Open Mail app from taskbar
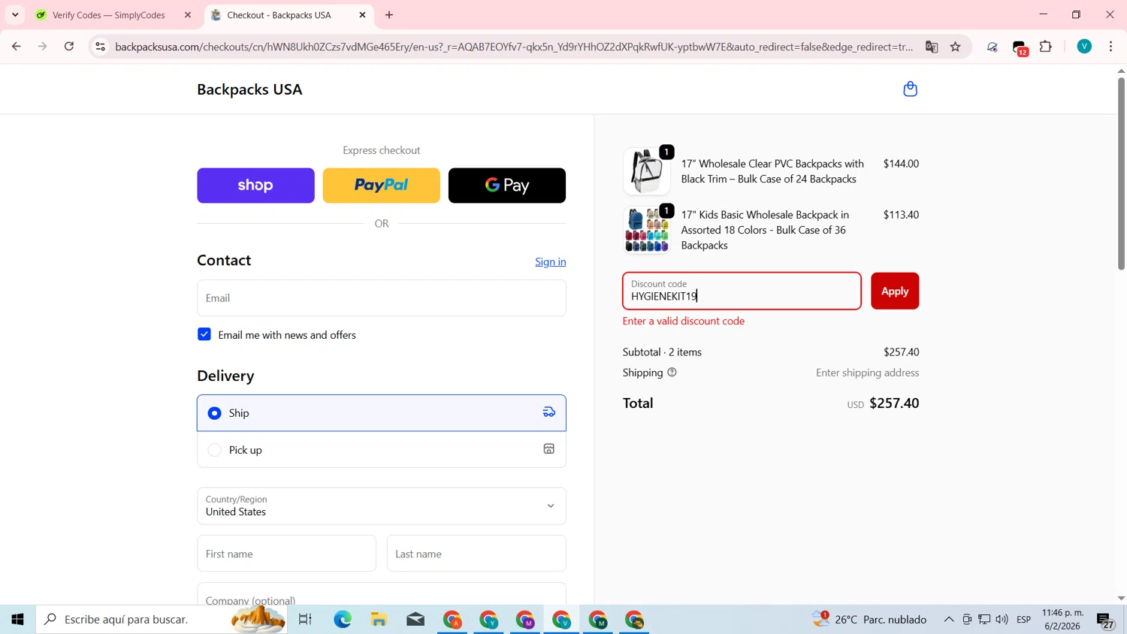The height and width of the screenshot is (634, 1127). tap(415, 619)
